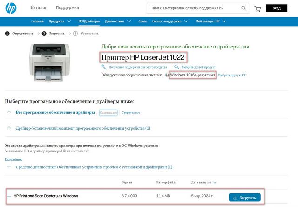Click version value 5.7.4.009
298x207 pixels.
point(129,196)
